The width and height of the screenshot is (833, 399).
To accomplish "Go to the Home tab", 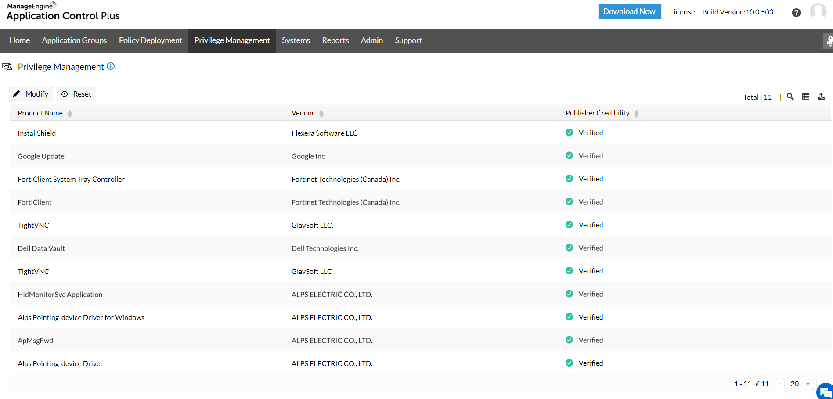I will pos(20,40).
